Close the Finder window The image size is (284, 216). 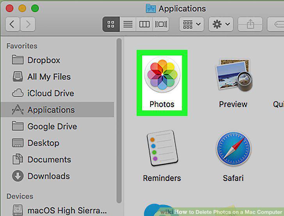tap(9, 8)
